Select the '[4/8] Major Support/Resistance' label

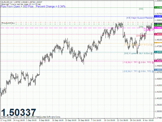(140, 18)
